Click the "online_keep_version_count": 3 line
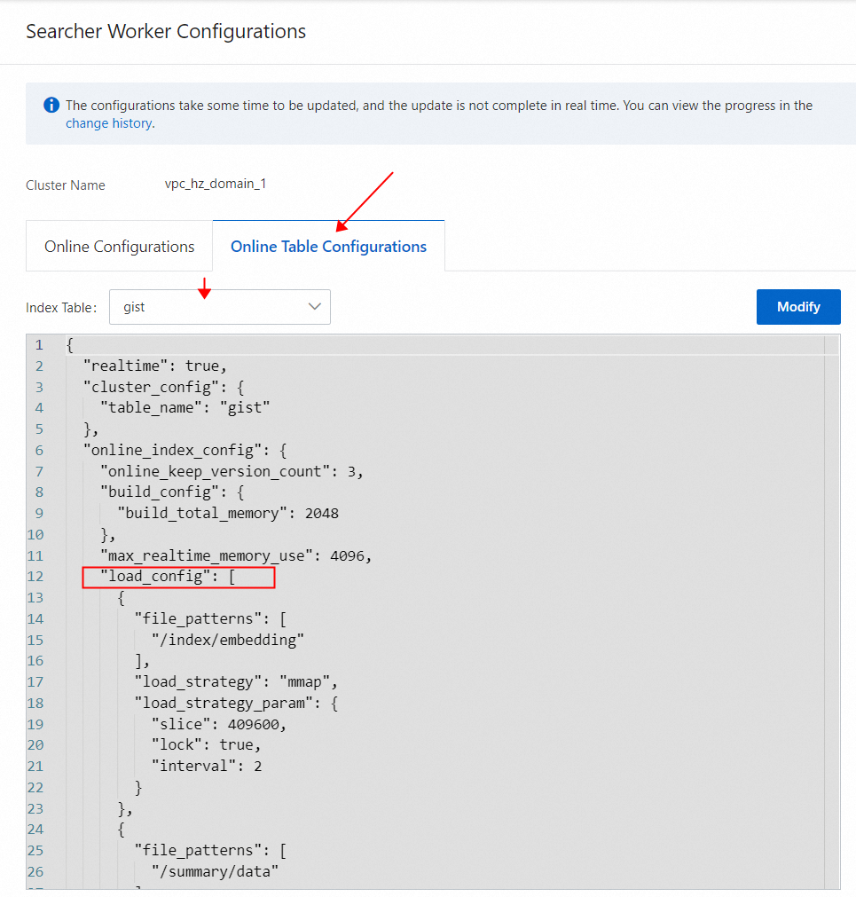856x897 pixels. pos(232,471)
